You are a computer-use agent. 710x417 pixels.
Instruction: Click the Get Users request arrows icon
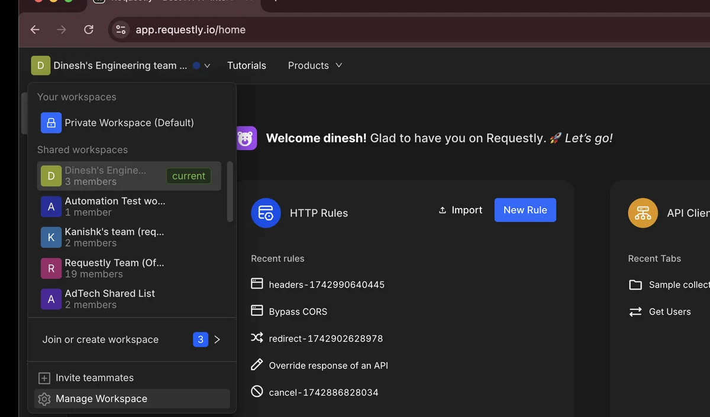[x=635, y=312]
